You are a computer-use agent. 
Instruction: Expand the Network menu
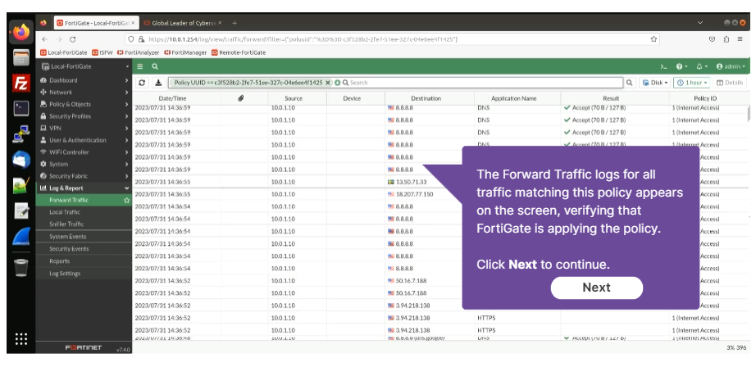point(84,93)
